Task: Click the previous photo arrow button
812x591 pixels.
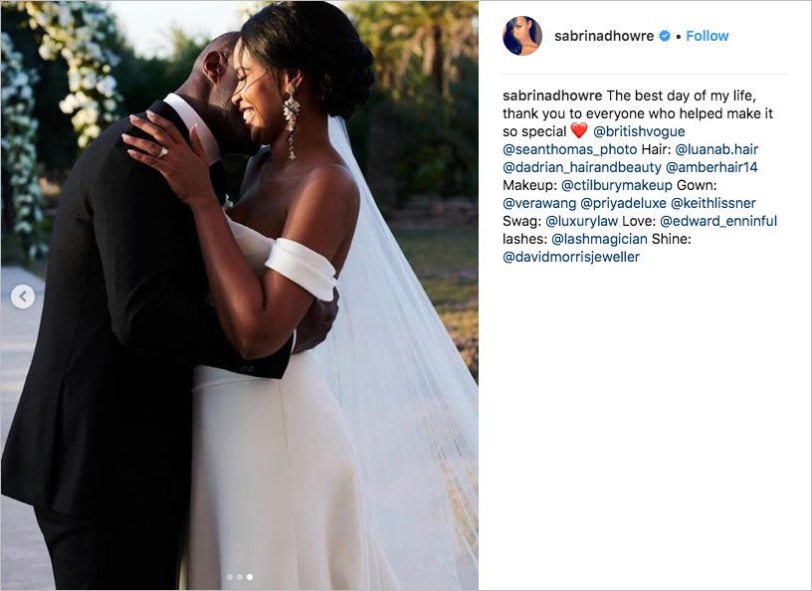Action: pyautogui.click(x=23, y=296)
